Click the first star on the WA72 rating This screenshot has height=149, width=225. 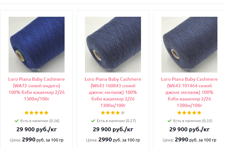click(27, 113)
